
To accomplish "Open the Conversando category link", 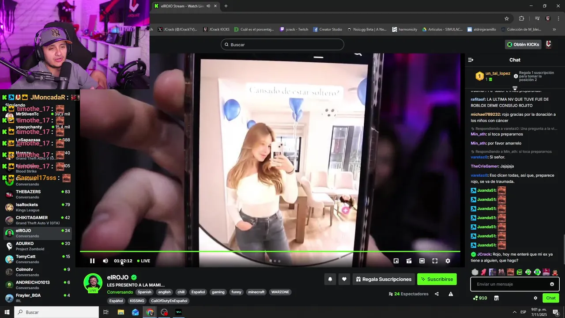I will (120, 292).
